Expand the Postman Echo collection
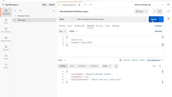 [x=15, y=16]
